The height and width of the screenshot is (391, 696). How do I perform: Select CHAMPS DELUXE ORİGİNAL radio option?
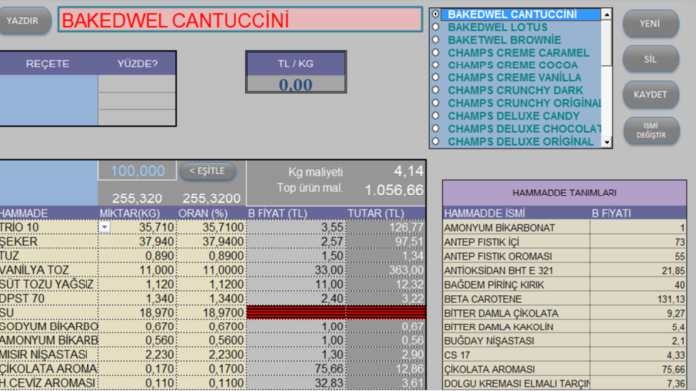coord(435,141)
